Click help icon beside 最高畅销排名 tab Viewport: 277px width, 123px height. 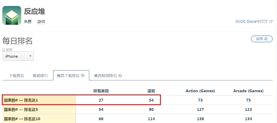point(120,76)
